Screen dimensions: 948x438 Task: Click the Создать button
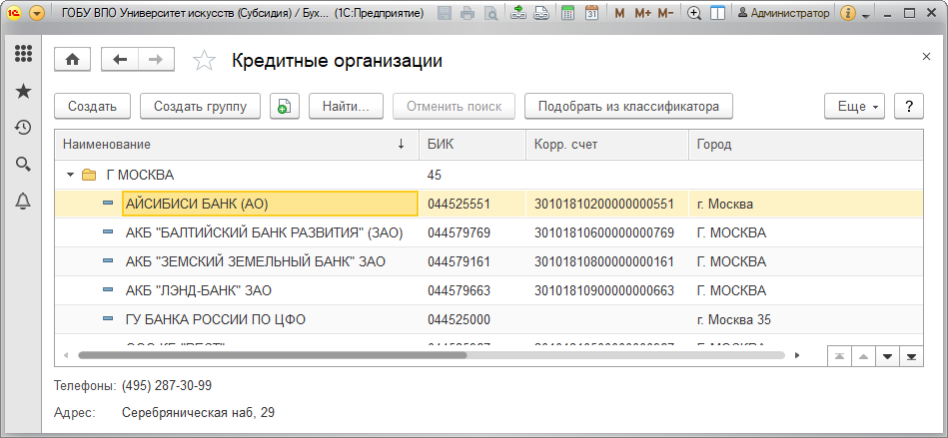pyautogui.click(x=92, y=107)
